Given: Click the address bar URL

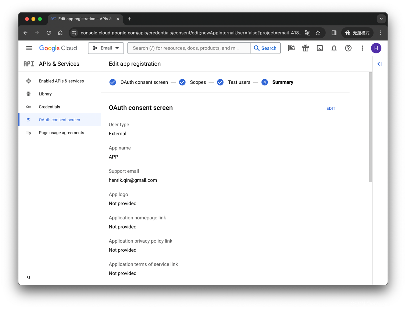Looking at the screenshot, I should tap(191, 33).
